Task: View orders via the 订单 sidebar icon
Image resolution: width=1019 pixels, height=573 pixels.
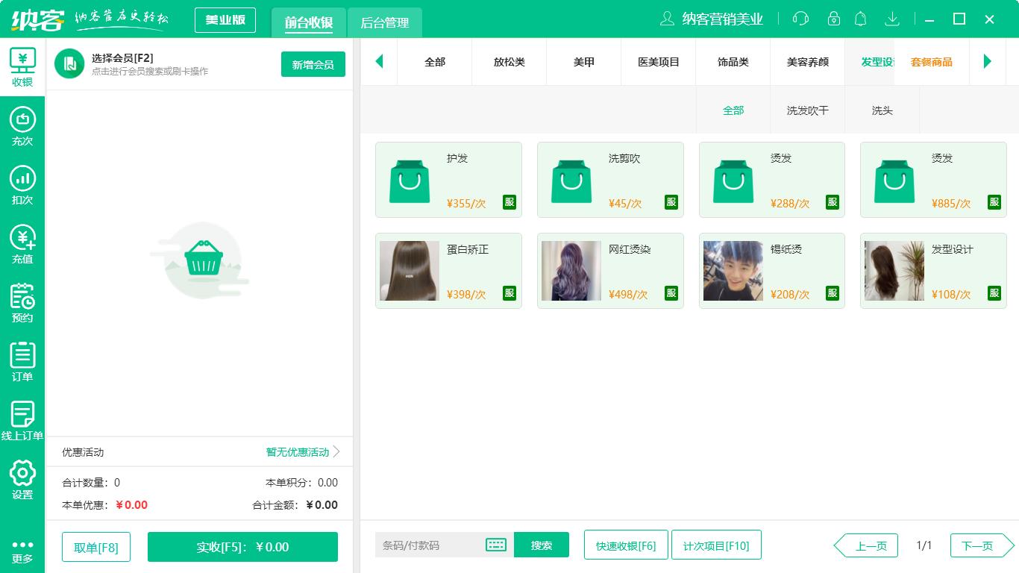Action: click(22, 362)
